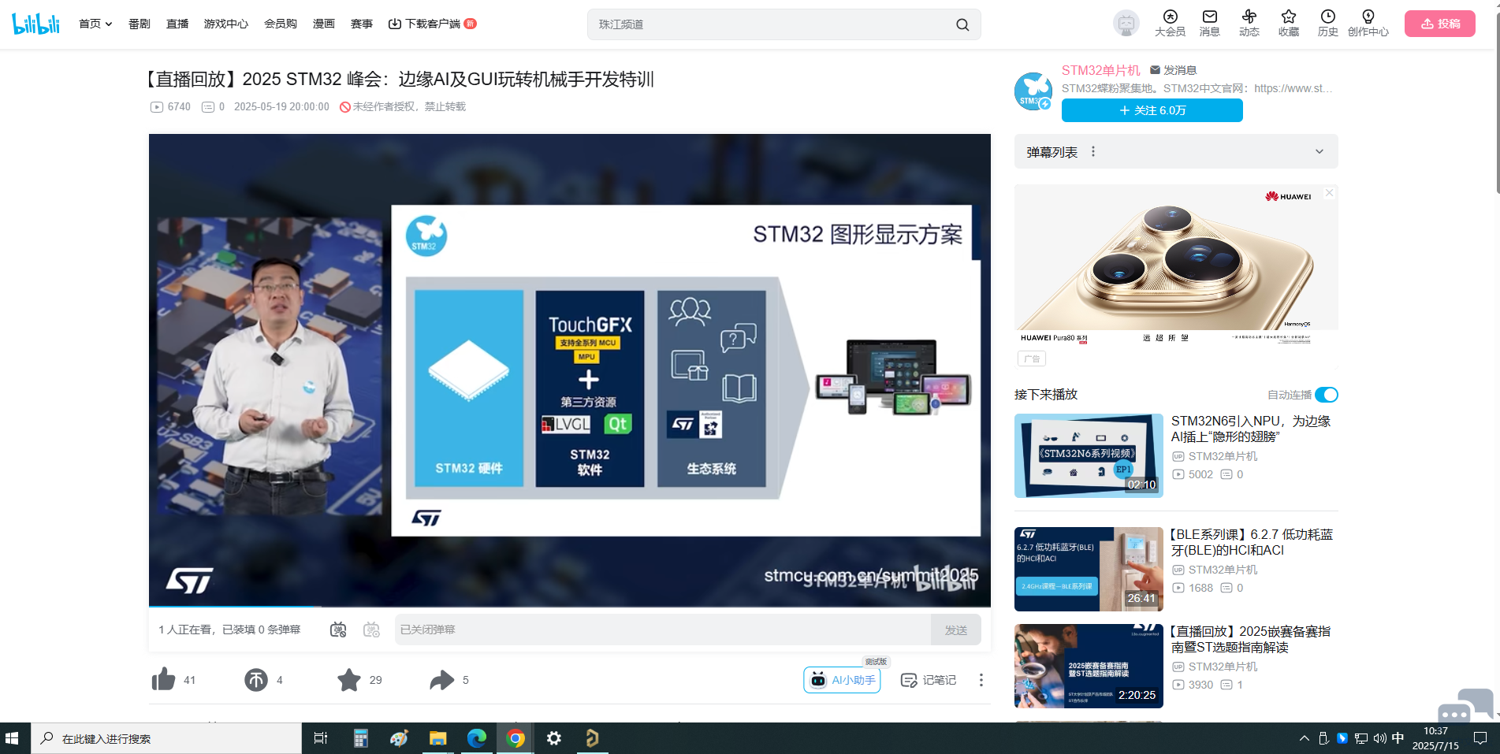1500x754 pixels.
Task: Open 创作中心 creator center icon
Action: tap(1368, 23)
